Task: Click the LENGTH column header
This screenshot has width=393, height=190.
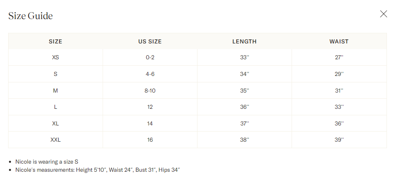Action: pyautogui.click(x=244, y=41)
